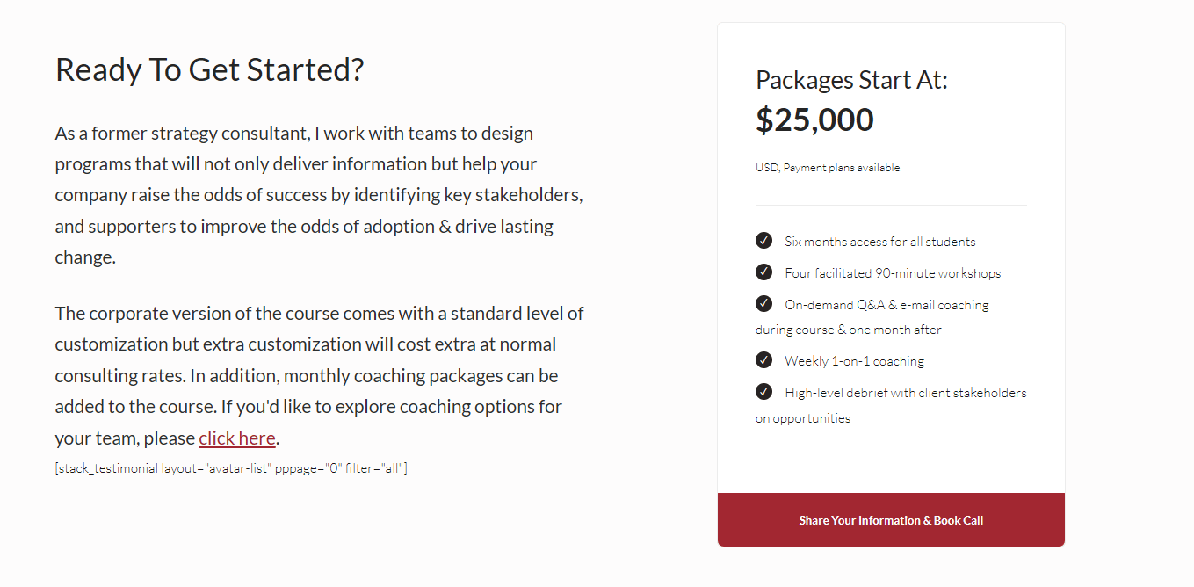Image resolution: width=1194 pixels, height=587 pixels.
Task: Click the $25,000 price text
Action: click(814, 120)
